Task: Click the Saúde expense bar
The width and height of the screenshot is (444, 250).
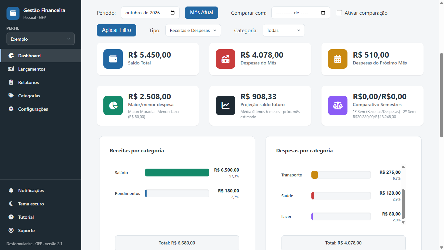Action: (341, 196)
